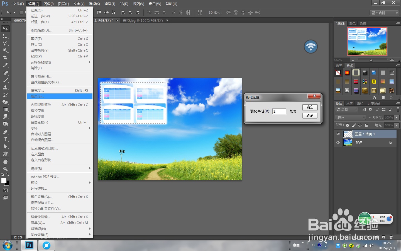Click the foreground white color swatch
This screenshot has height=251, width=401.
click(x=4, y=180)
